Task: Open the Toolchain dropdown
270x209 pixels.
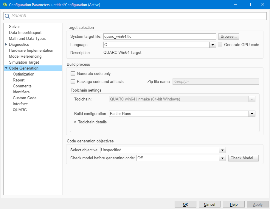Action: click(252, 99)
